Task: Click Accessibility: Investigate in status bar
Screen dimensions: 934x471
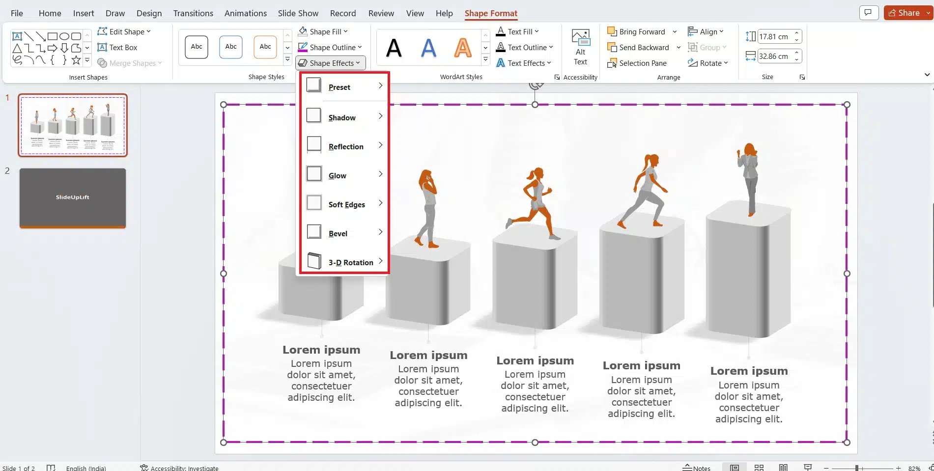Action: point(179,468)
